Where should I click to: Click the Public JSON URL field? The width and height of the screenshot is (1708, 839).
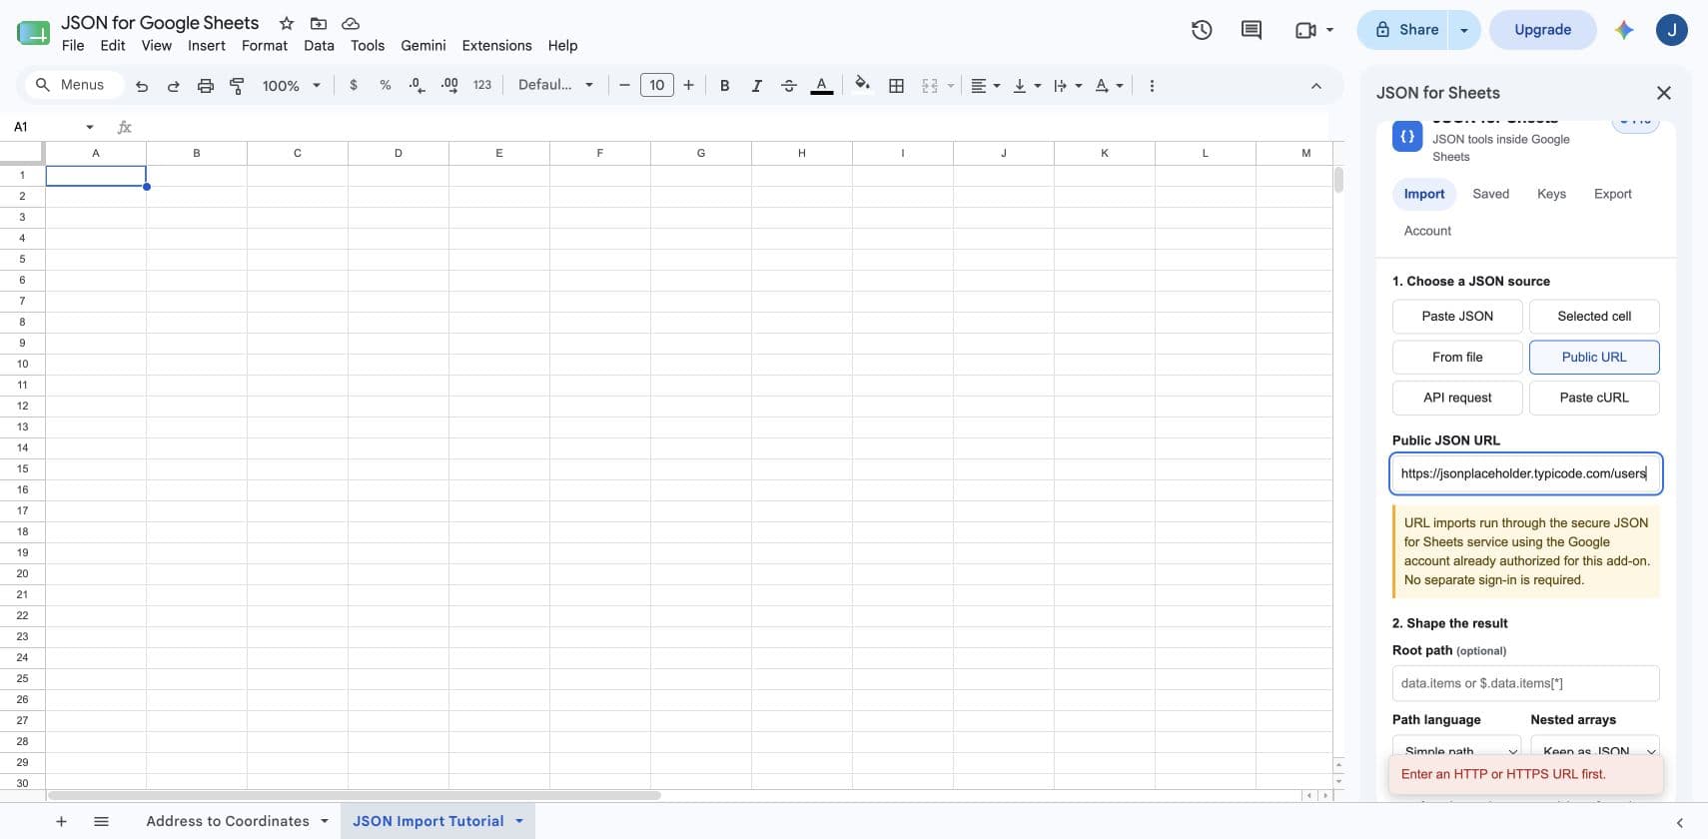1525,473
